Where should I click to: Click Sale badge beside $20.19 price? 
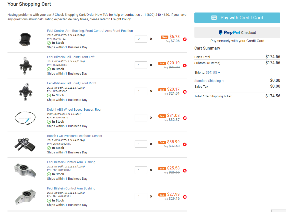(x=162, y=63)
